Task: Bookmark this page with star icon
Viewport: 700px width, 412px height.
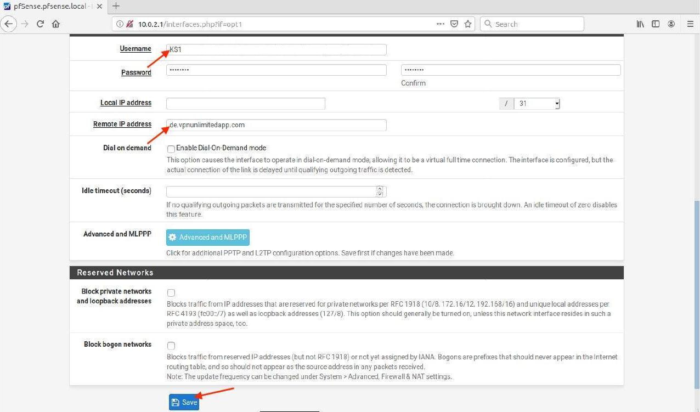Action: pyautogui.click(x=468, y=24)
